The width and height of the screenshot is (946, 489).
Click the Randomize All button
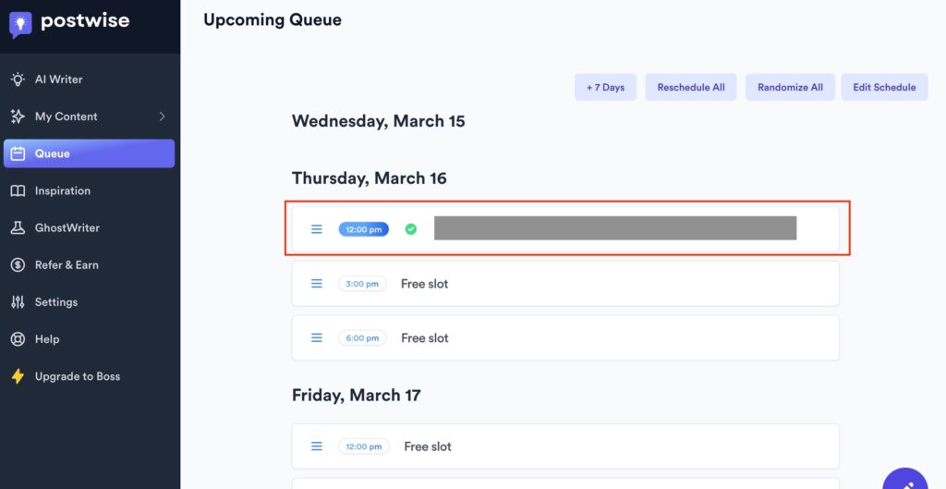(x=790, y=88)
